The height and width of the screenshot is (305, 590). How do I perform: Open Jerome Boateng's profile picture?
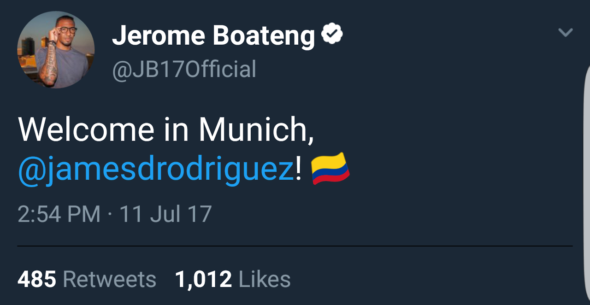click(x=56, y=50)
